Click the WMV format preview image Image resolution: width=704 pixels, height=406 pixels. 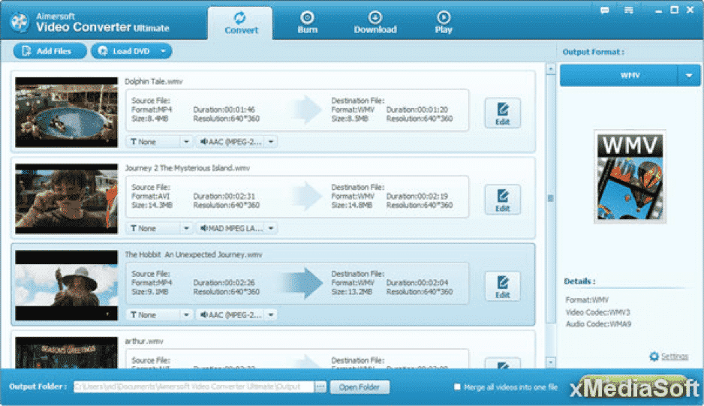(630, 177)
